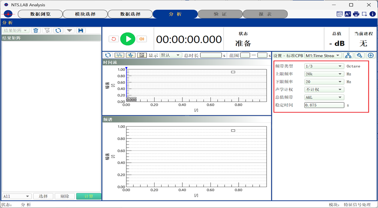Expand the 声学计权 dropdown

point(324,89)
